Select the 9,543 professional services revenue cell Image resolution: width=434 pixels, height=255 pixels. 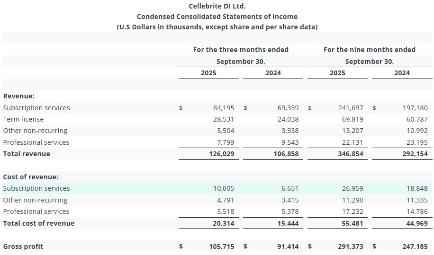pyautogui.click(x=288, y=142)
